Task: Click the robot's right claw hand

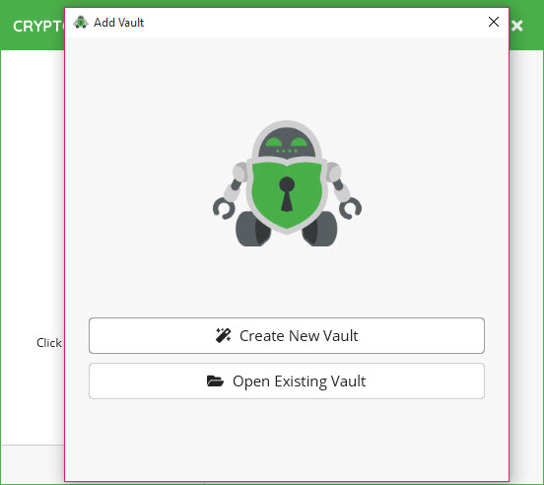Action: pyautogui.click(x=350, y=208)
